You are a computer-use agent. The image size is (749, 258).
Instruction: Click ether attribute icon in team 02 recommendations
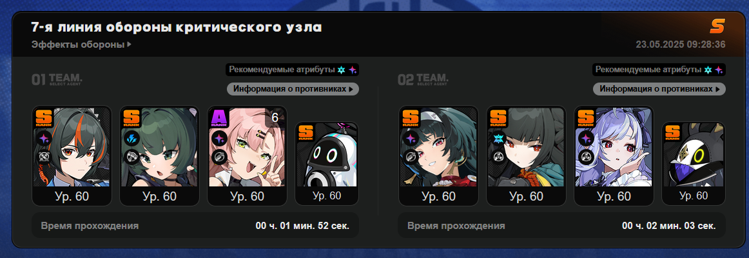pyautogui.click(x=719, y=70)
